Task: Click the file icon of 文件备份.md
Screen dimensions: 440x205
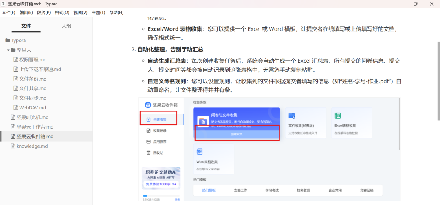Action: point(16,79)
